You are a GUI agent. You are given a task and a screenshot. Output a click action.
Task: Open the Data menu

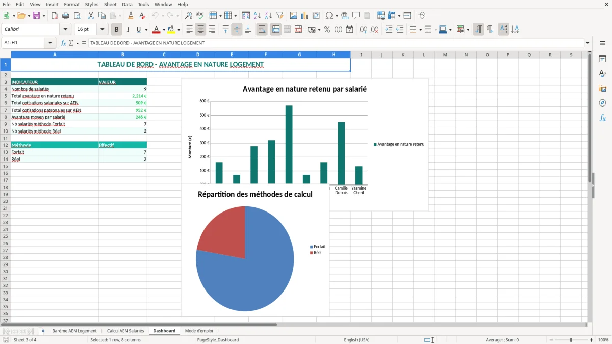[127, 4]
